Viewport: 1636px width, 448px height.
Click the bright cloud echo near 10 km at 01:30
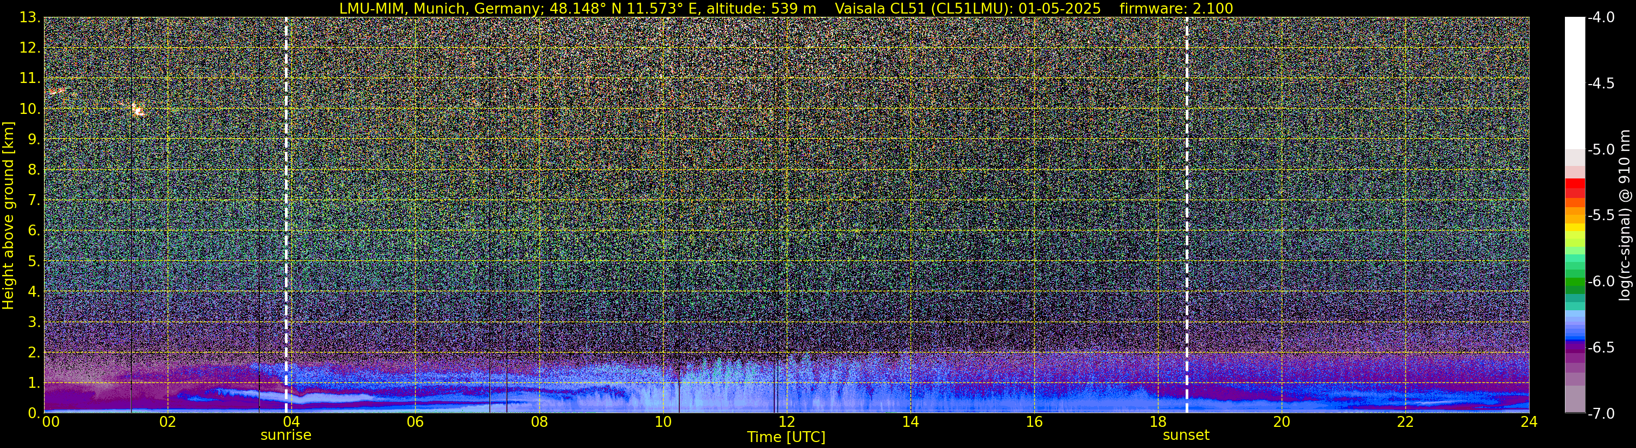pos(138,111)
